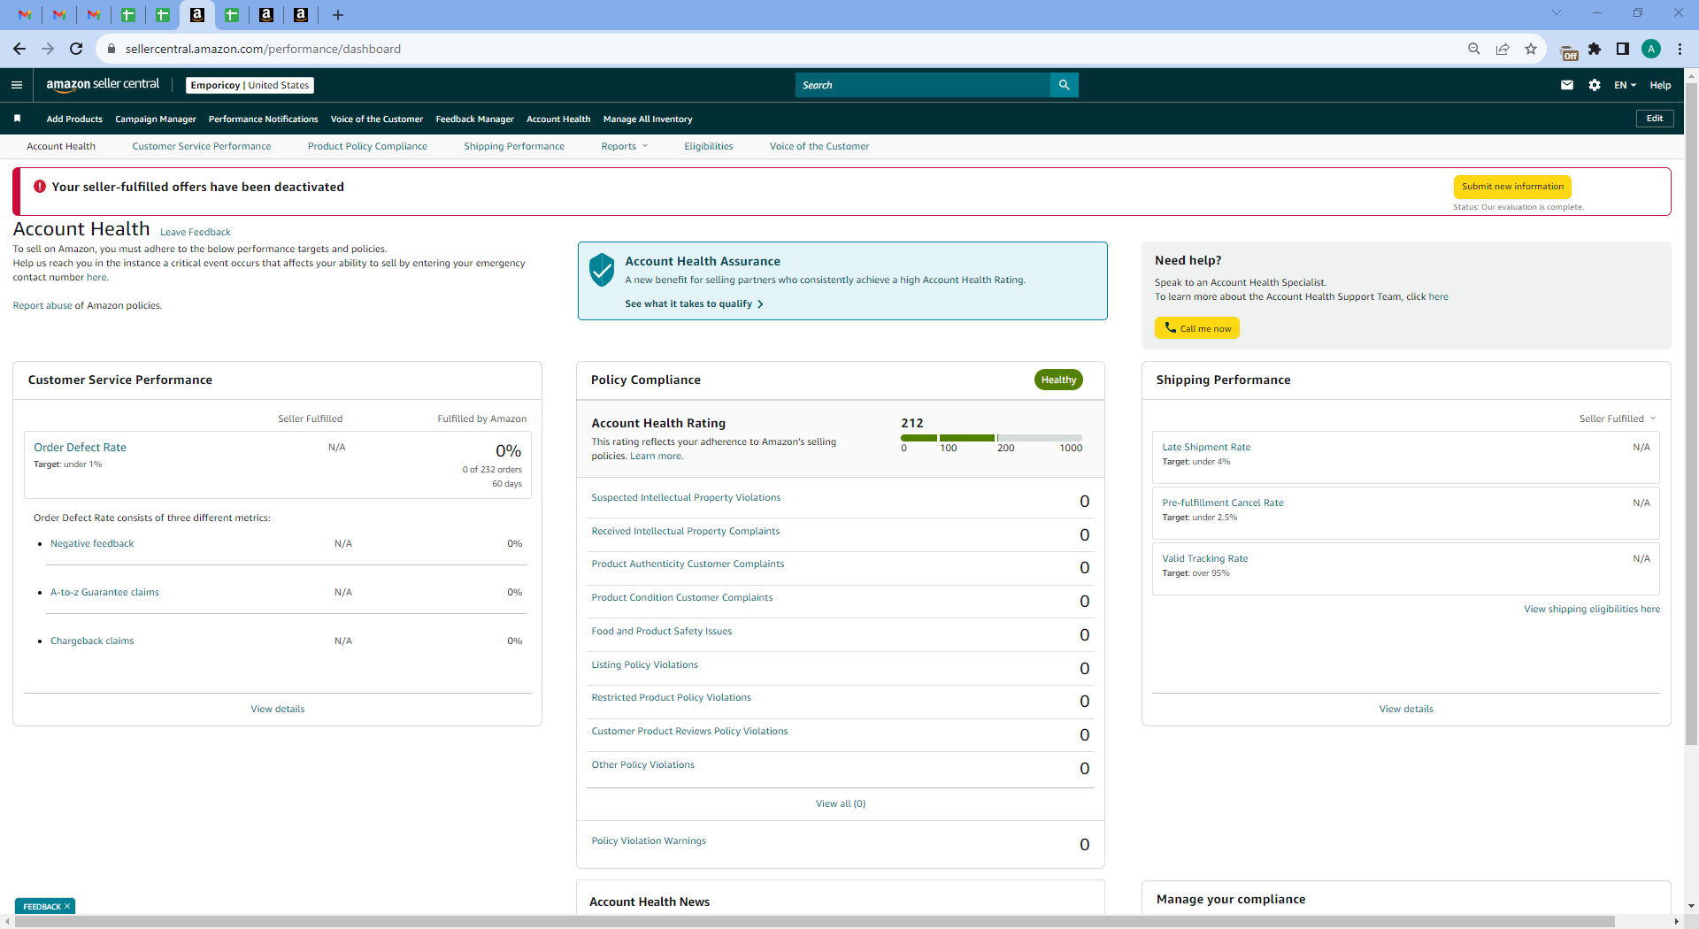Click the extension icon labeled Off
Image resolution: width=1699 pixels, height=929 pixels.
point(1568,52)
